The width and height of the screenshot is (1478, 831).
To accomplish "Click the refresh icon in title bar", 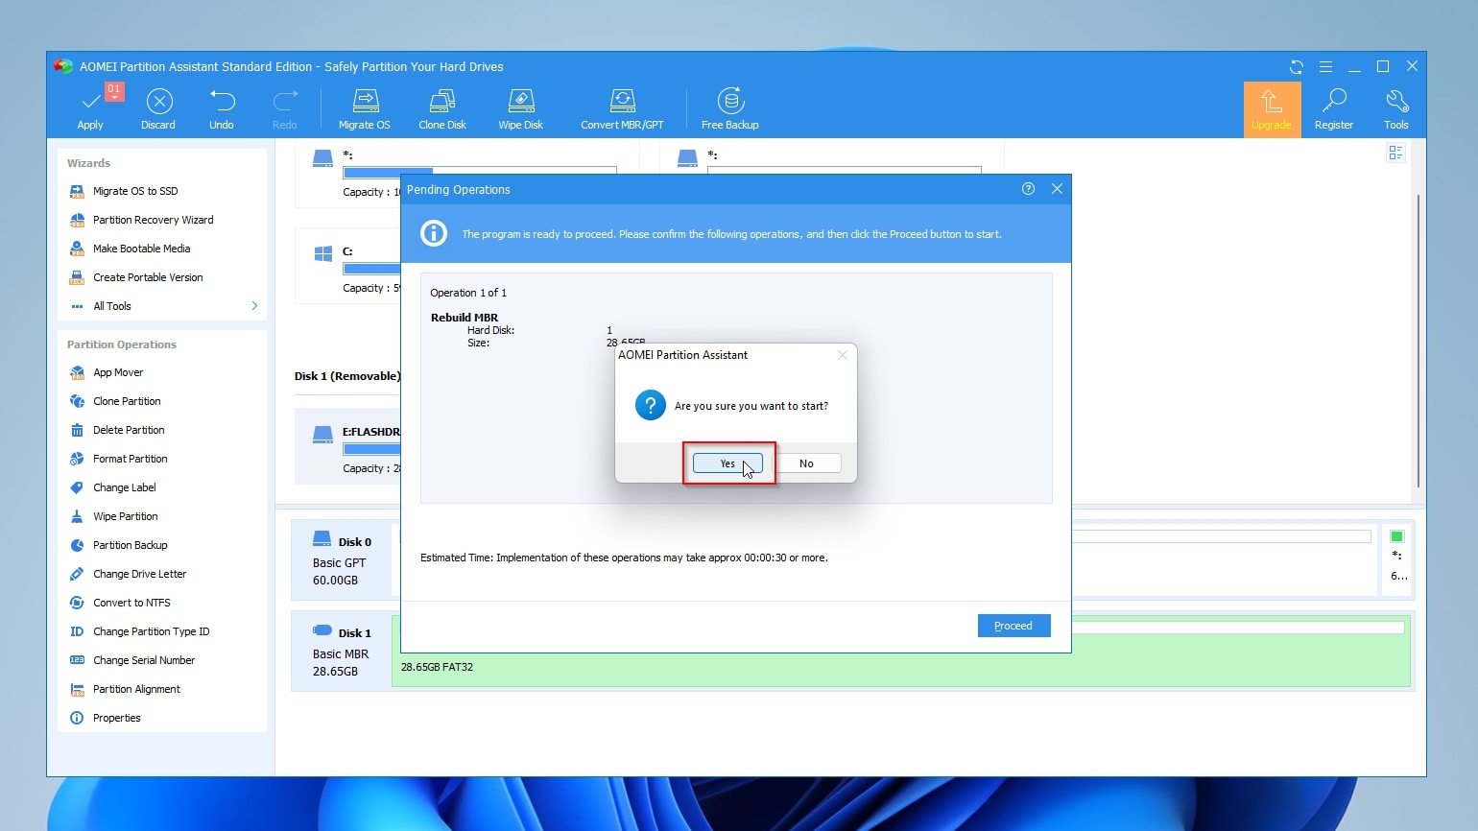I will 1297,67.
